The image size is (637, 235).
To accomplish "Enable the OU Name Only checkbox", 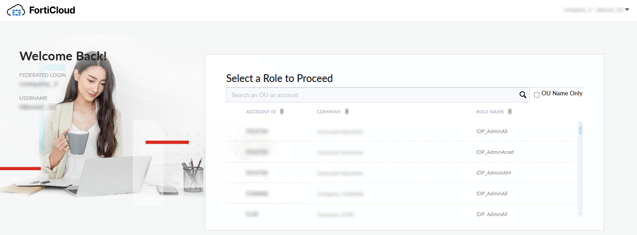I will (537, 95).
